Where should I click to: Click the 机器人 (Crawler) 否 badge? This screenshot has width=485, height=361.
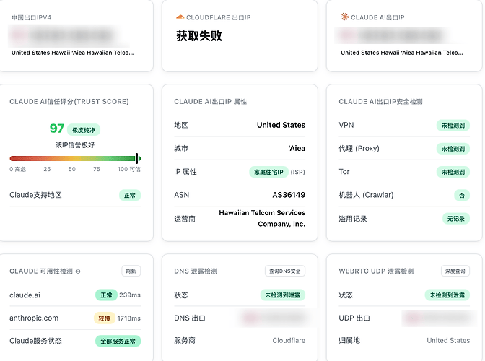point(461,195)
